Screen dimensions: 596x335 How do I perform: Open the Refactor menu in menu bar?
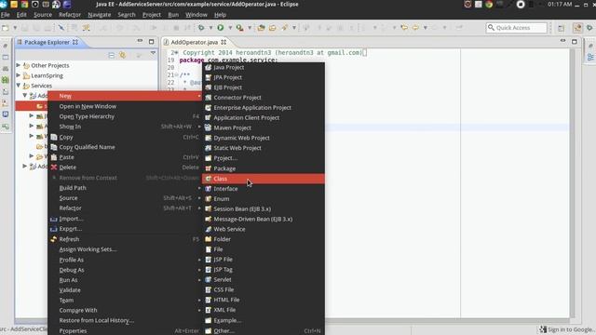[x=70, y=15]
